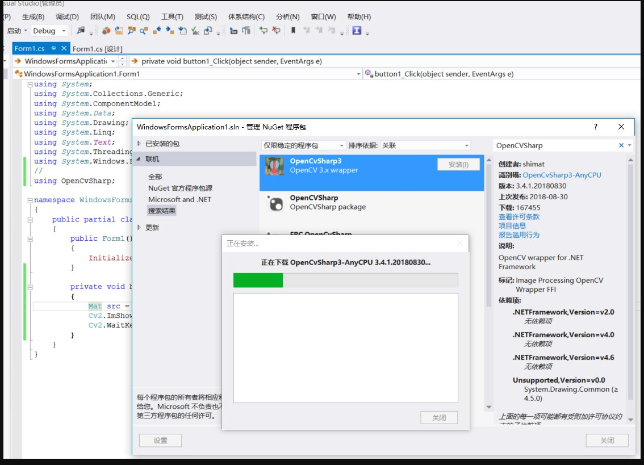Click the folder with blue arrow icon
This screenshot has height=465, width=644.
(x=119, y=31)
